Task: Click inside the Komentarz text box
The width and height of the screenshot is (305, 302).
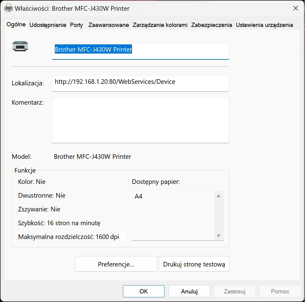Action: coord(140,120)
